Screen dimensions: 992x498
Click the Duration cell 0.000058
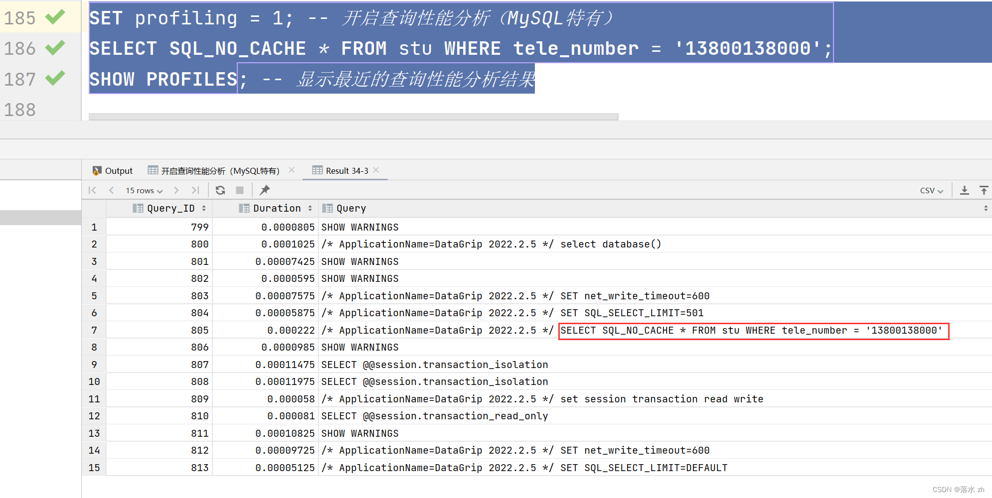[266, 399]
